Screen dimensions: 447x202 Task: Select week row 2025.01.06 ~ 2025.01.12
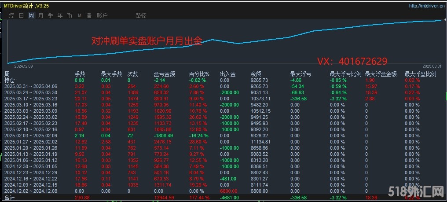click(x=31, y=160)
